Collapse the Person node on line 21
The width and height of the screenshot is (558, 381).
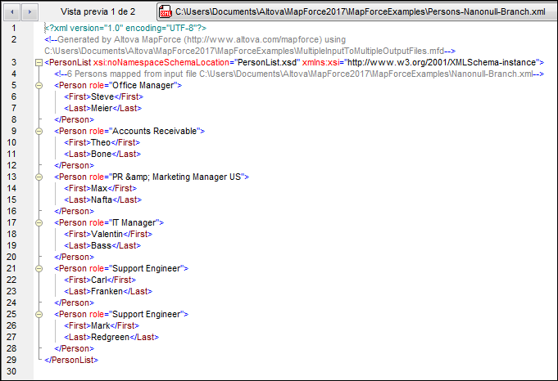pos(39,268)
